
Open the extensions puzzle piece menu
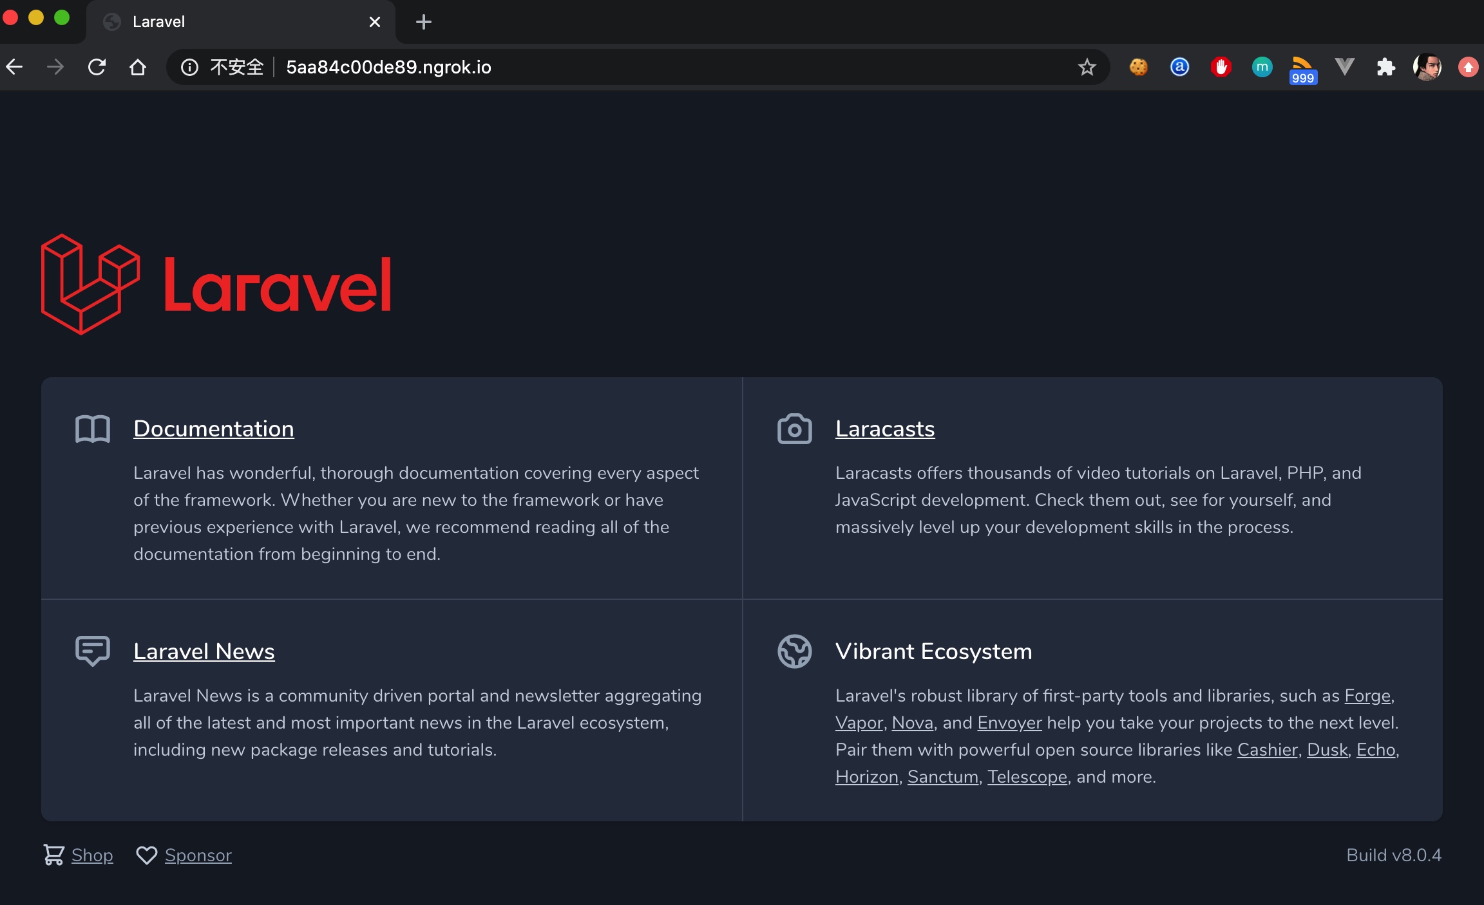1386,67
